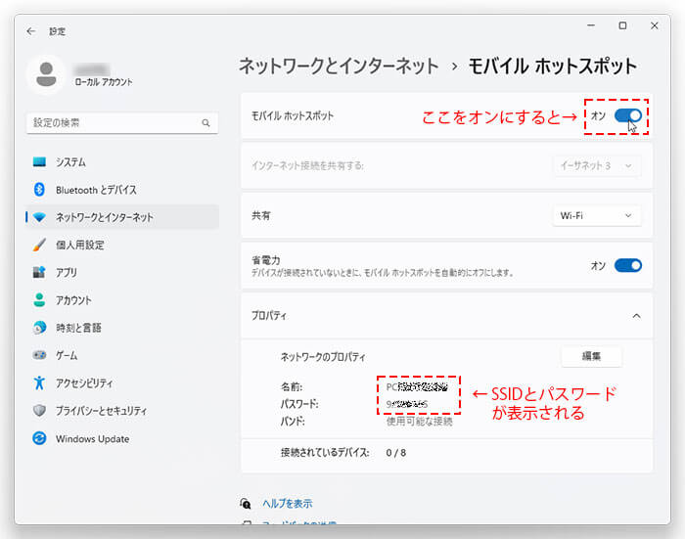685x539 pixels.
Task: Click the 名前: label
Action: pos(292,387)
